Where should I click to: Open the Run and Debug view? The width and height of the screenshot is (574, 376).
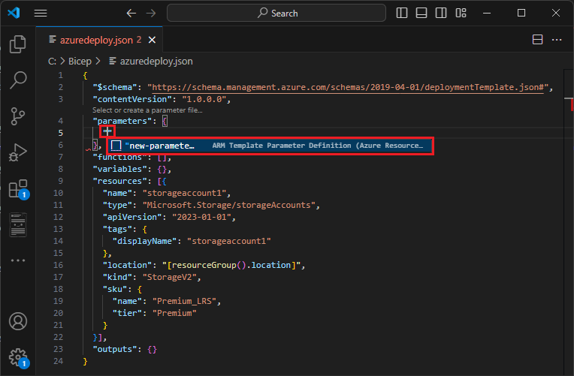click(17, 152)
